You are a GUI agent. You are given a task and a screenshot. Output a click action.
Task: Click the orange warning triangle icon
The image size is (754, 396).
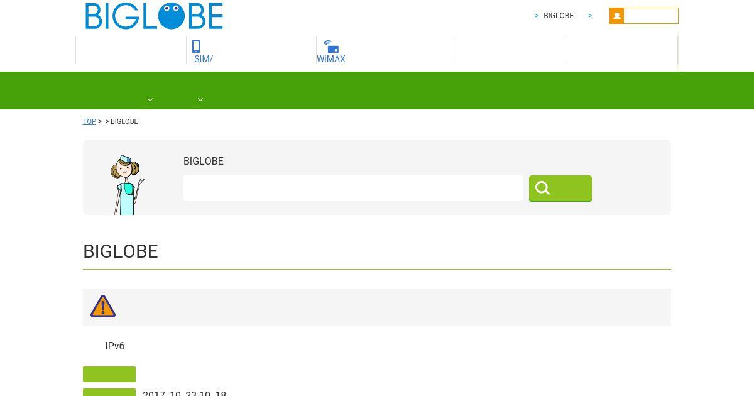[103, 307]
